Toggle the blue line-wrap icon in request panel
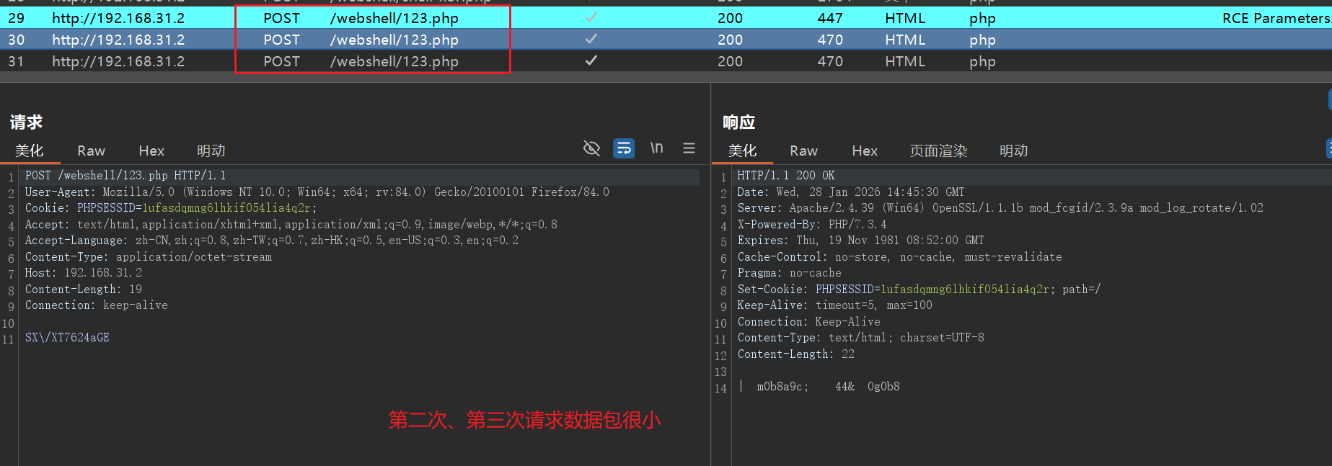This screenshot has width=1332, height=466. click(624, 148)
